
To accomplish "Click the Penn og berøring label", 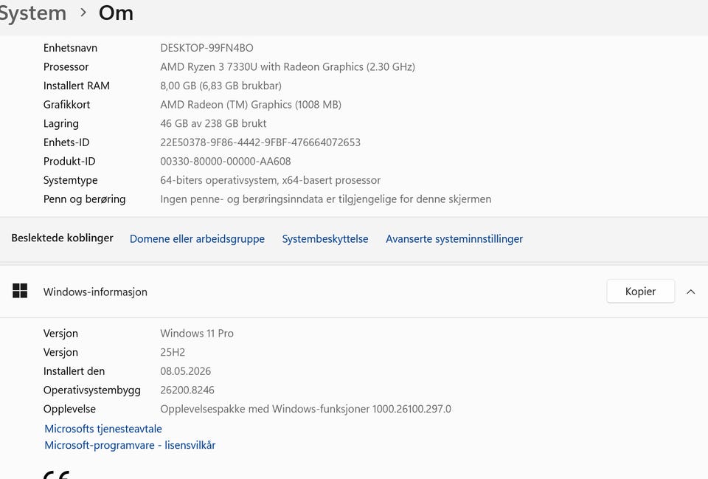I will pos(84,199).
